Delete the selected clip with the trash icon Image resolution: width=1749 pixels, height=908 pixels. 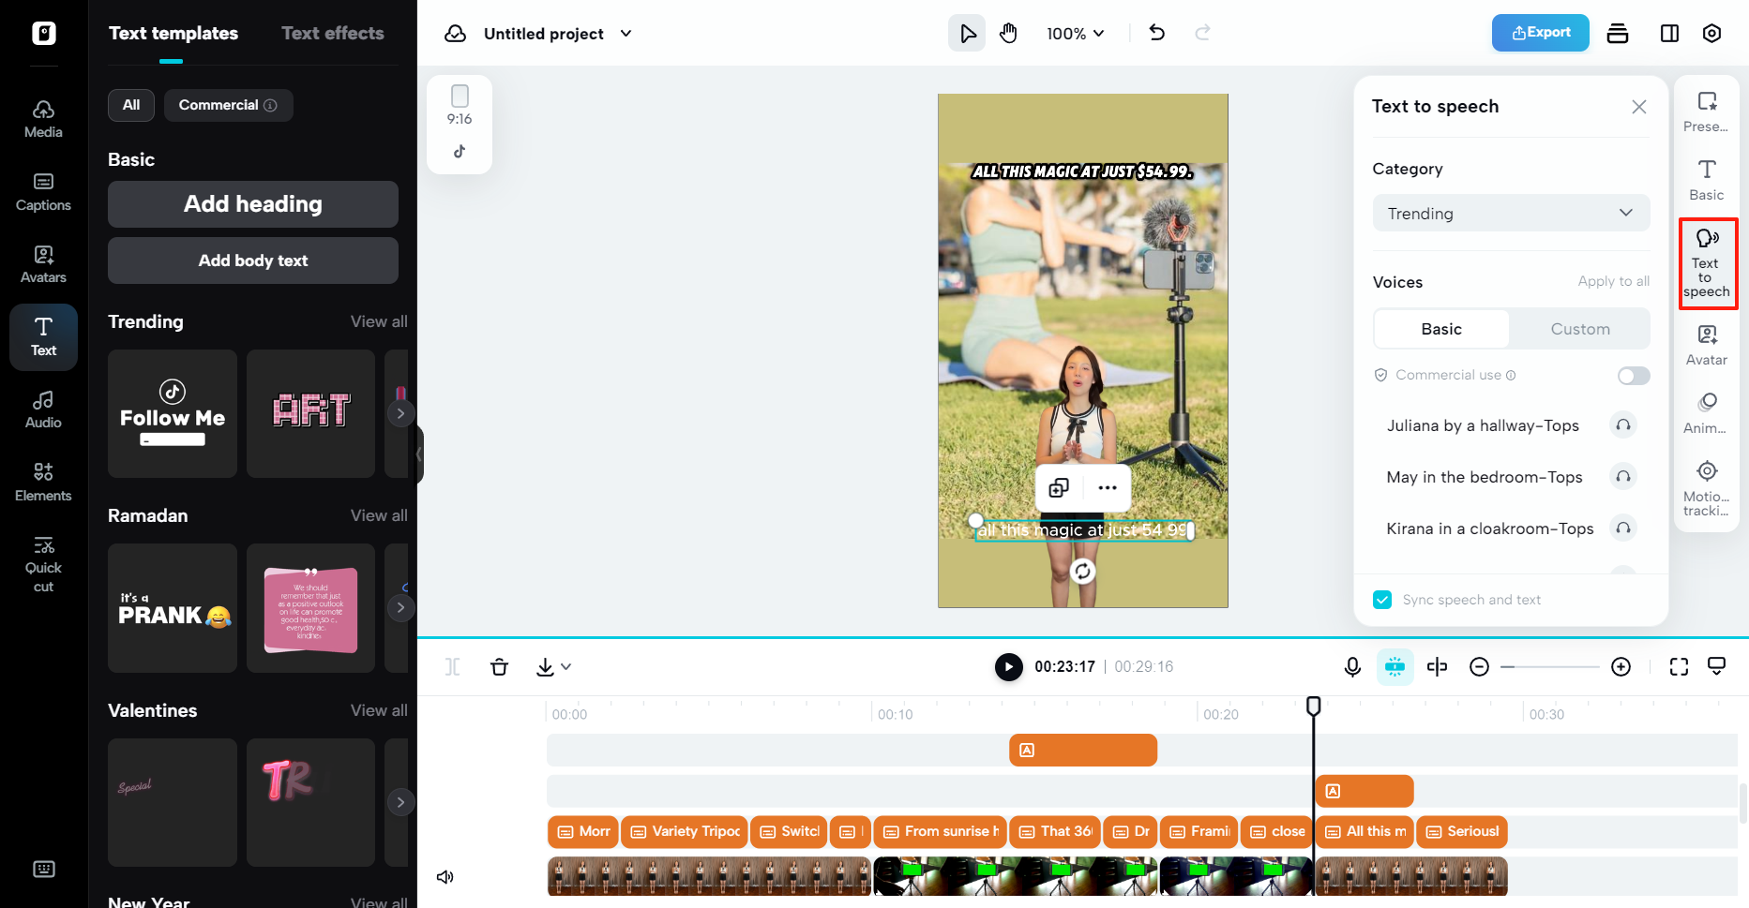[x=500, y=666]
